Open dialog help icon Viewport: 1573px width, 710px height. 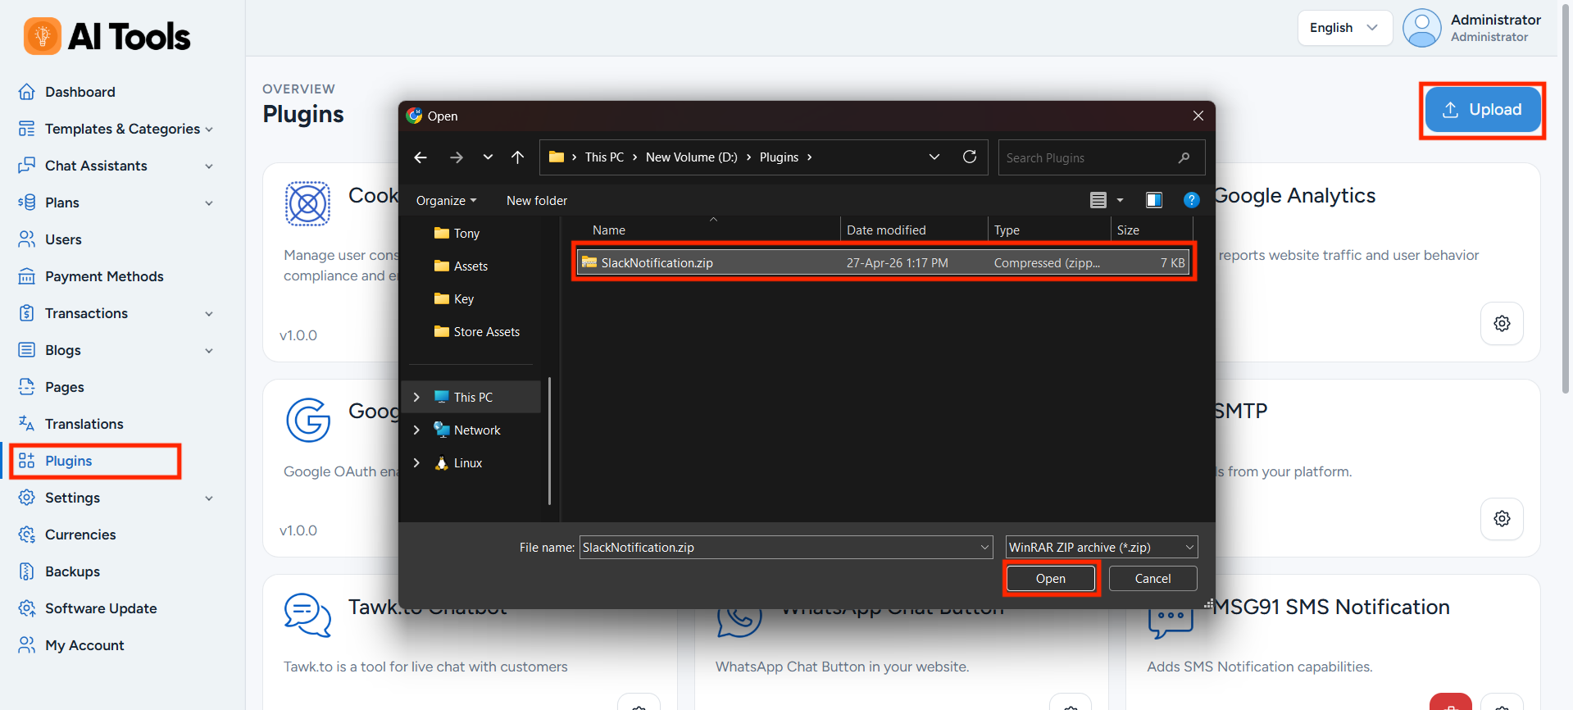tap(1191, 200)
